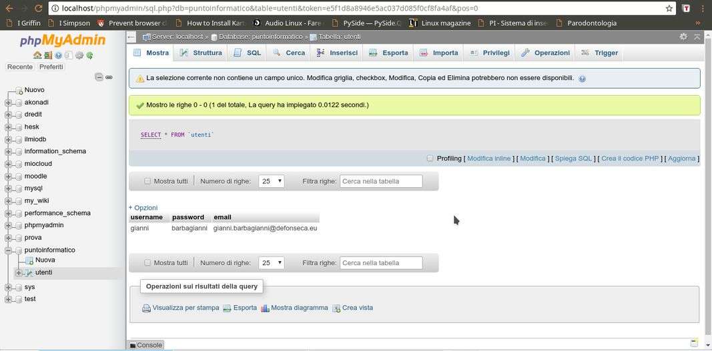Click the page settings gear top right

[x=683, y=37]
